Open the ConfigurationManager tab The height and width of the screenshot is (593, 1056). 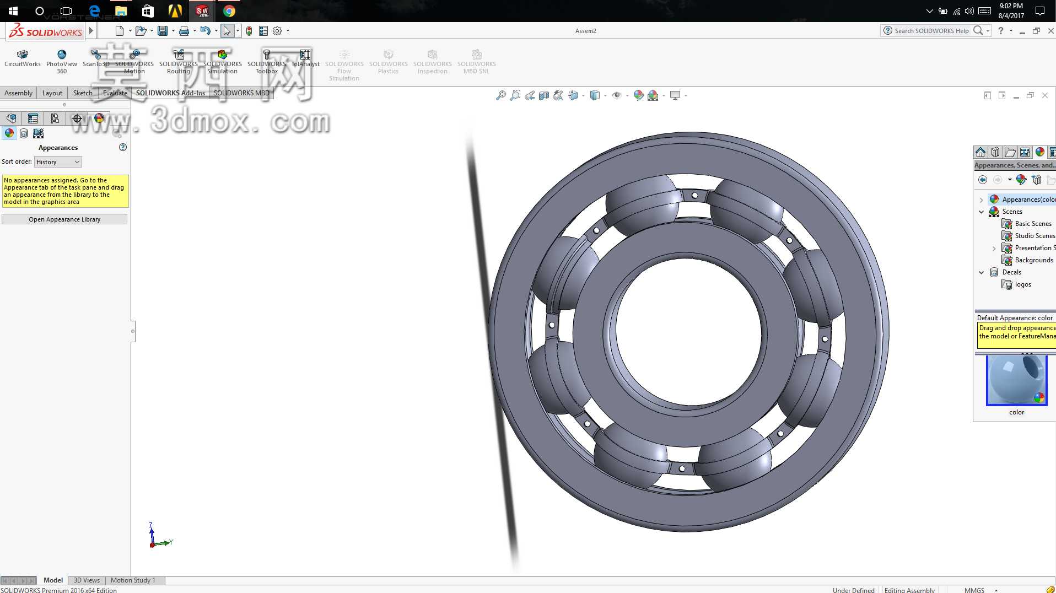click(55, 118)
